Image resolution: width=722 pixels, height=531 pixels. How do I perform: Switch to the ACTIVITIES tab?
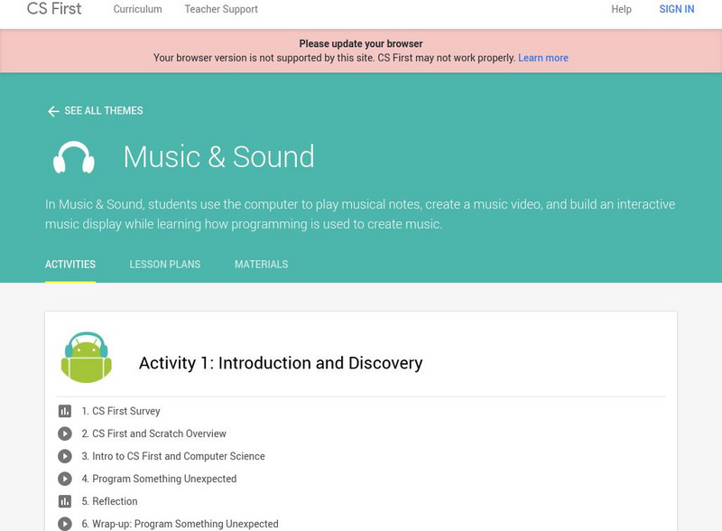coord(70,265)
